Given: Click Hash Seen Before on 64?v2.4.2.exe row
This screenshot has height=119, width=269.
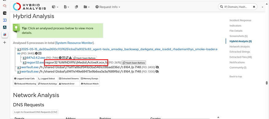Looking at the screenshot, I should [x=85, y=58].
